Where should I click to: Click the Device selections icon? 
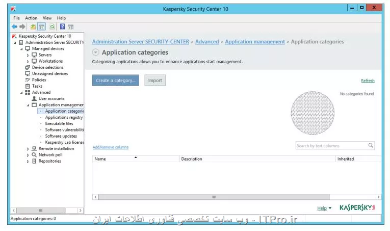pyautogui.click(x=28, y=67)
